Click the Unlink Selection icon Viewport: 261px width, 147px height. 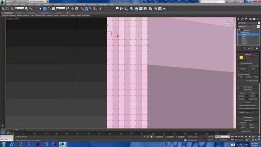[x=7, y=9]
